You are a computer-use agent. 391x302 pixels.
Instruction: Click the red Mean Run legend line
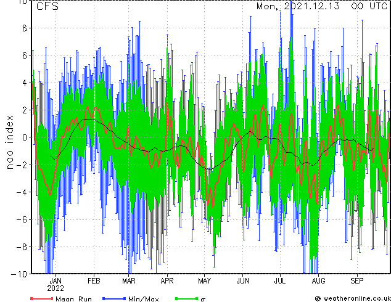42,298
